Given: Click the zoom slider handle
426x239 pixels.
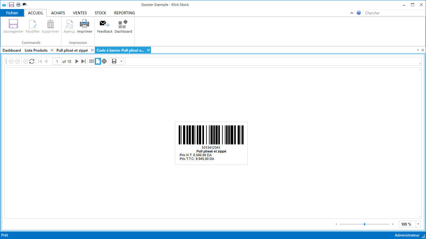Looking at the screenshot, I should 364,224.
